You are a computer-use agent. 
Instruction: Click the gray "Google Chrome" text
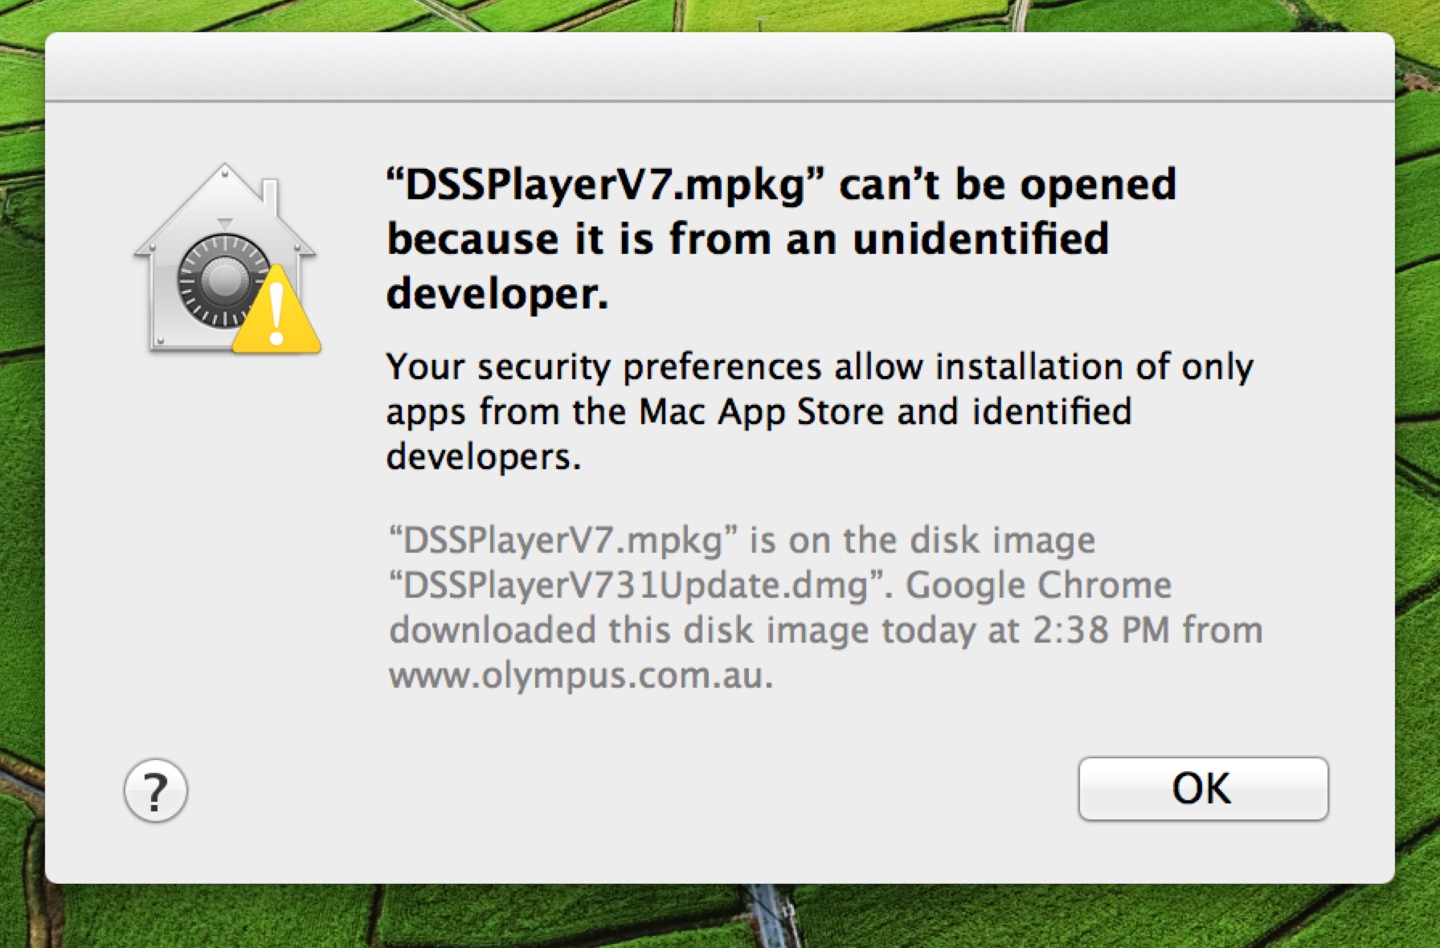click(x=1039, y=585)
